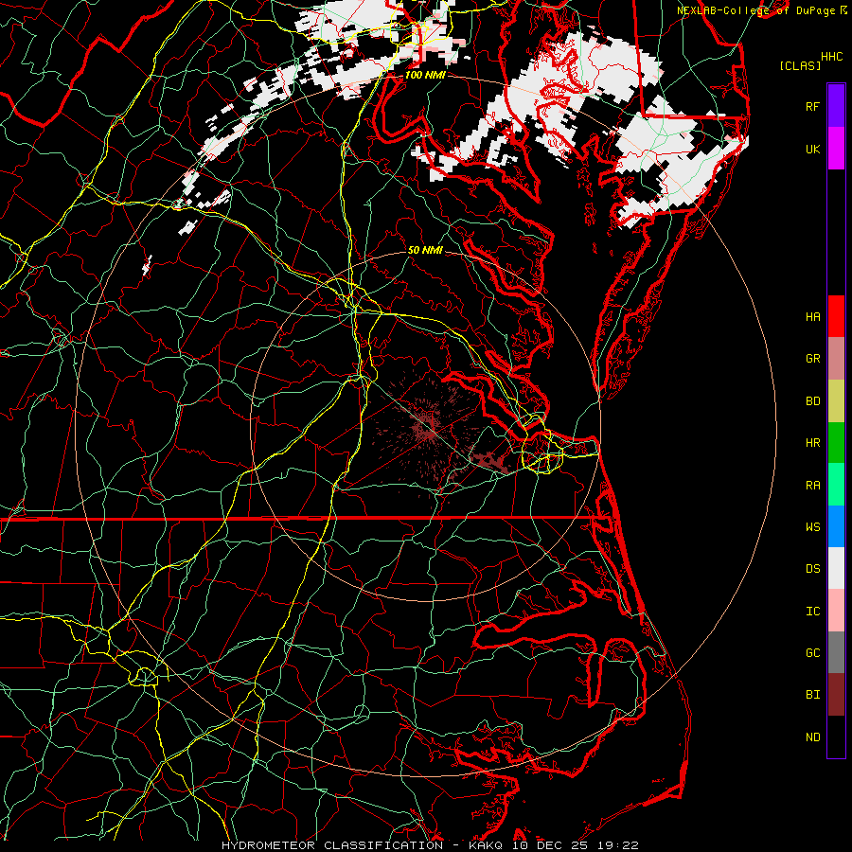Click the HR green legend swatch
The height and width of the screenshot is (852, 852).
(x=836, y=443)
